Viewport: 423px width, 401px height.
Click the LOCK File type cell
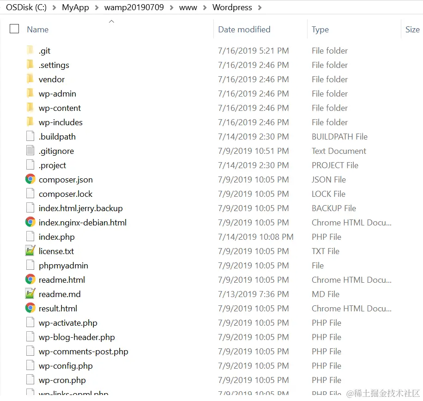pos(329,194)
